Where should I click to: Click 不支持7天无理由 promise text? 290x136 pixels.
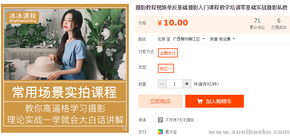click(x=179, y=120)
